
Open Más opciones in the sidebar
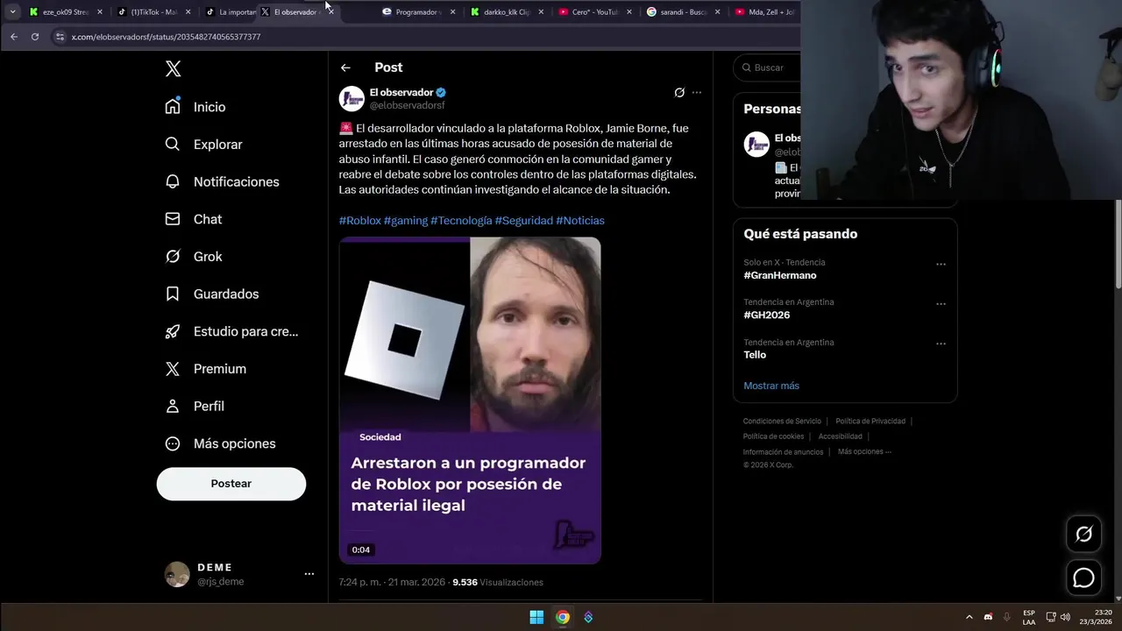(x=220, y=443)
